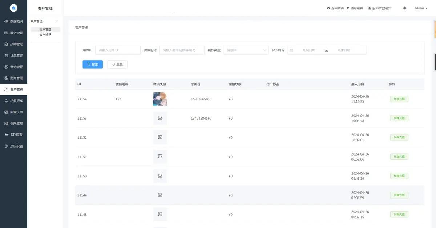The image size is (436, 228).
Task: Click the ID cell 11154
Action: [82, 99]
